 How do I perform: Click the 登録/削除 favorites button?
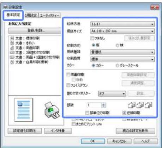click(35, 31)
